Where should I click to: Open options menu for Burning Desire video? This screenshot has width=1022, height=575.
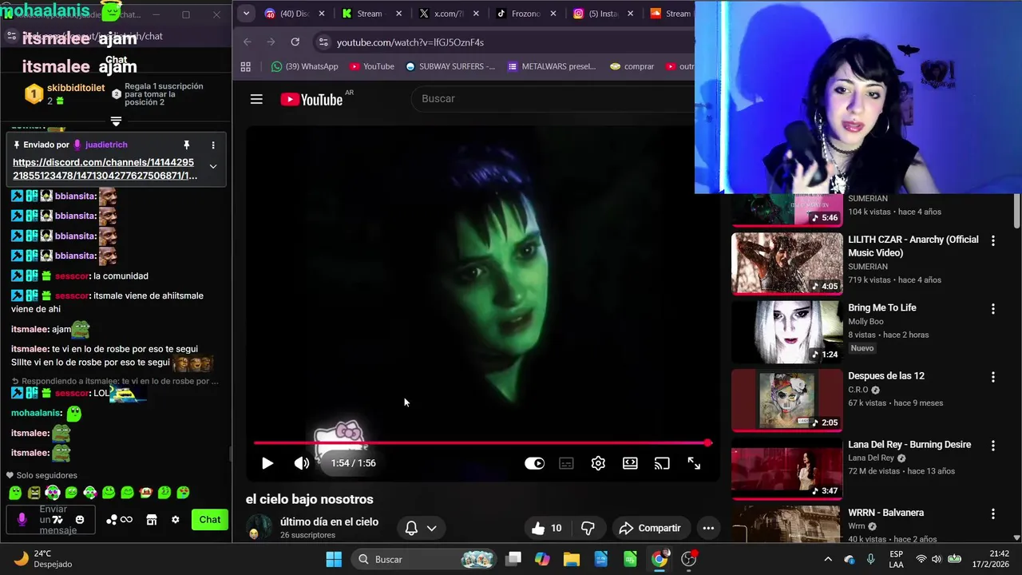(993, 446)
